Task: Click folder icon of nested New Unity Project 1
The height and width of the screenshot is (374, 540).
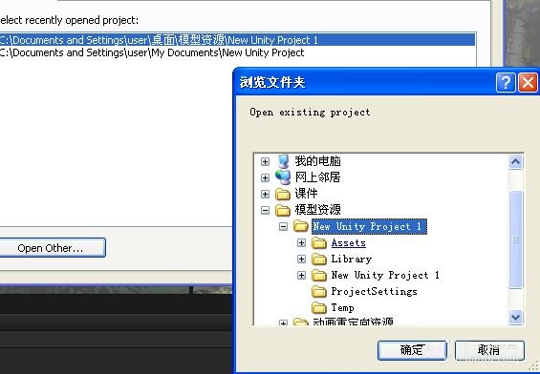Action: pos(319,275)
